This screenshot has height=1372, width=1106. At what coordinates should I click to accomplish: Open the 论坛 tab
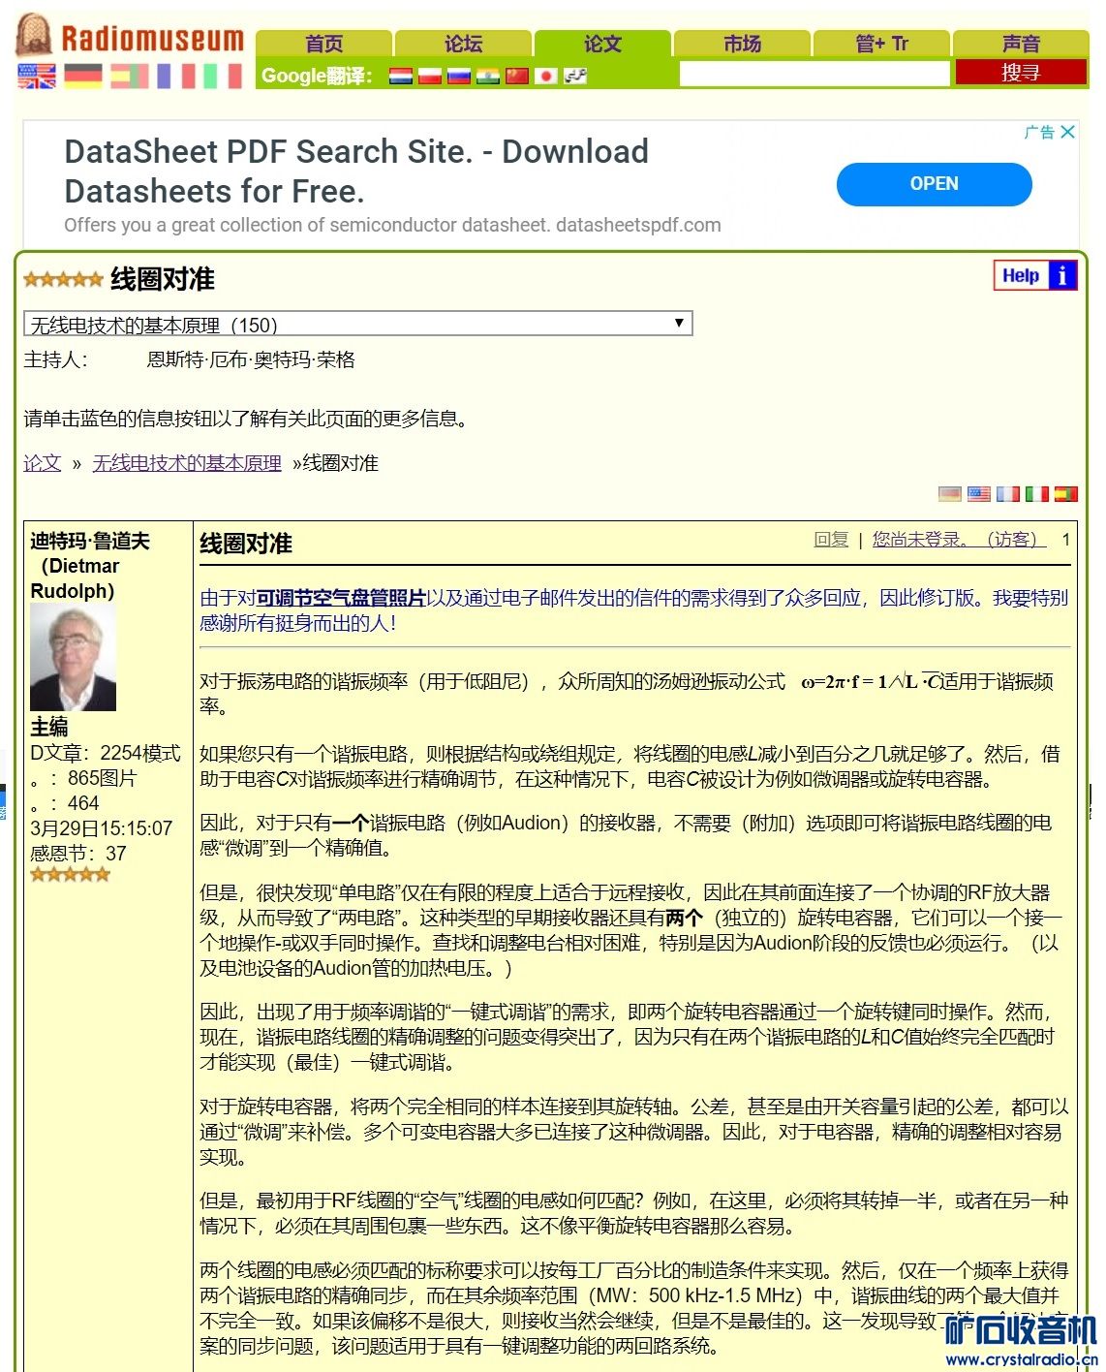[463, 44]
